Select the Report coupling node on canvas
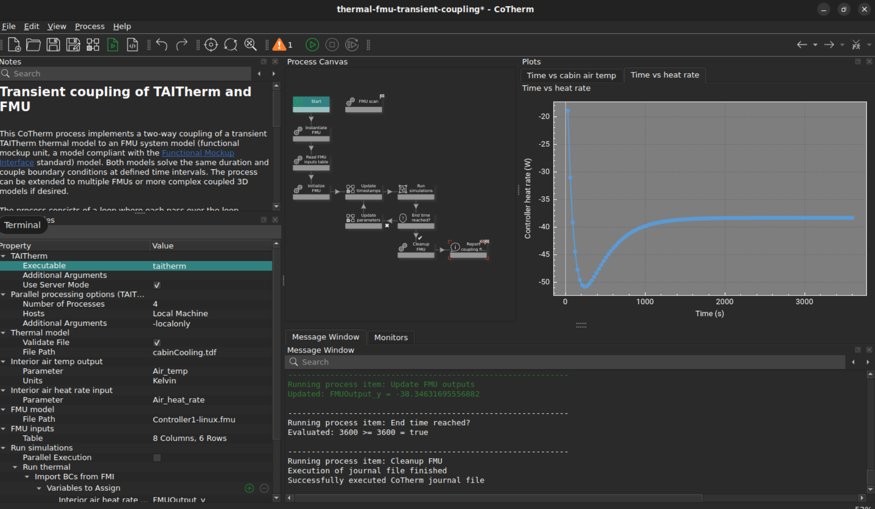The width and height of the screenshot is (875, 509). pyautogui.click(x=468, y=249)
